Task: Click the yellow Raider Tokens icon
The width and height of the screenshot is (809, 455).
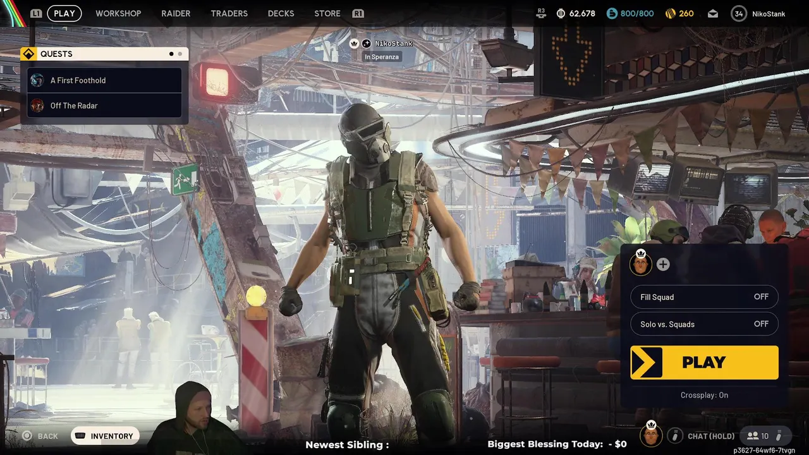Action: tap(670, 13)
